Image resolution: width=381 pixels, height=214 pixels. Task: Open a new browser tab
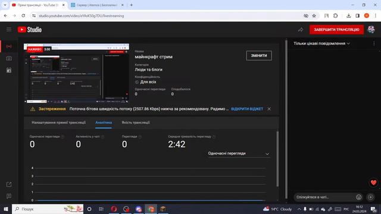[132, 5]
